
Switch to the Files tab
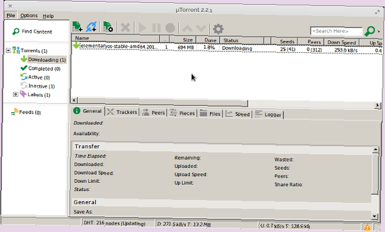210,114
